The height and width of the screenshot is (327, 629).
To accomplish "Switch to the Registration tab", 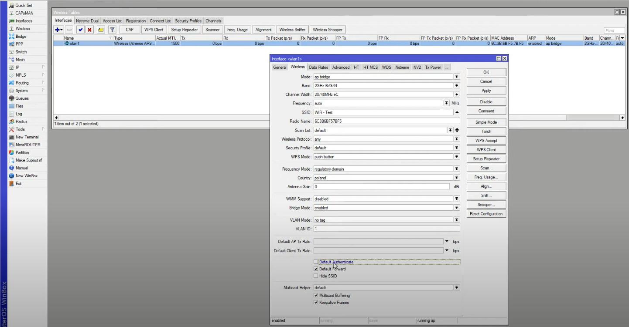I will (x=136, y=21).
